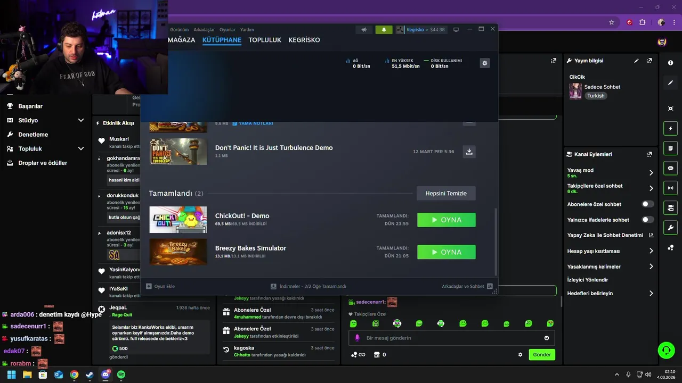This screenshot has width=682, height=383.
Task: Show hidden system tray icons
Action: tap(617, 374)
